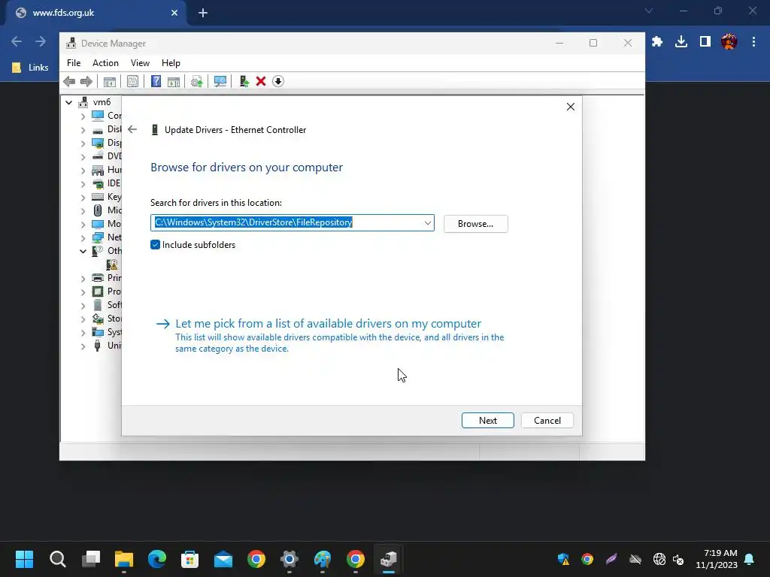Click Scan for hardware changes monitor icon

point(220,81)
